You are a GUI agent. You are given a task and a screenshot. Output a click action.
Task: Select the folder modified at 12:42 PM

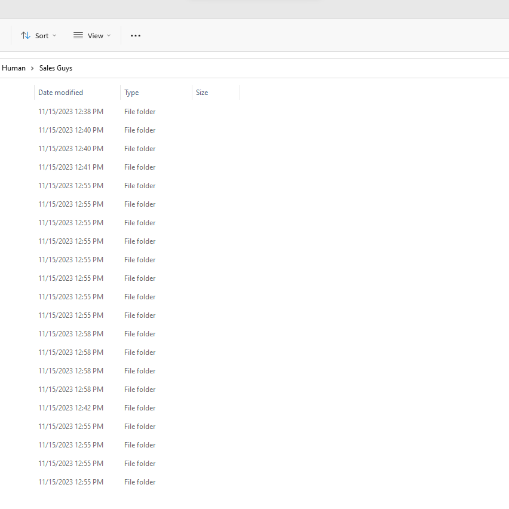point(70,408)
